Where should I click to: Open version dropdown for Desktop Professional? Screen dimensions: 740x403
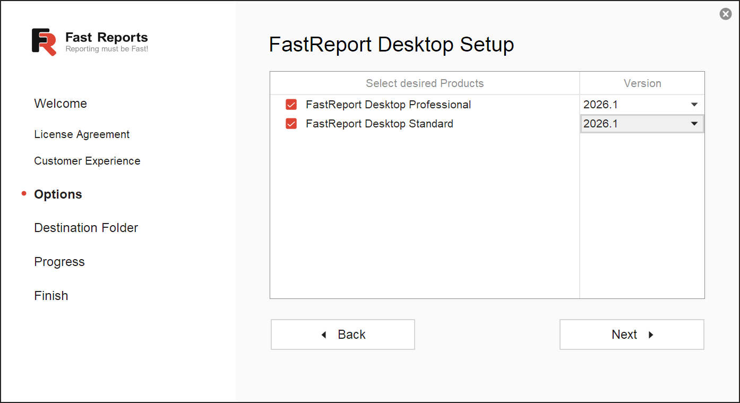[694, 105]
